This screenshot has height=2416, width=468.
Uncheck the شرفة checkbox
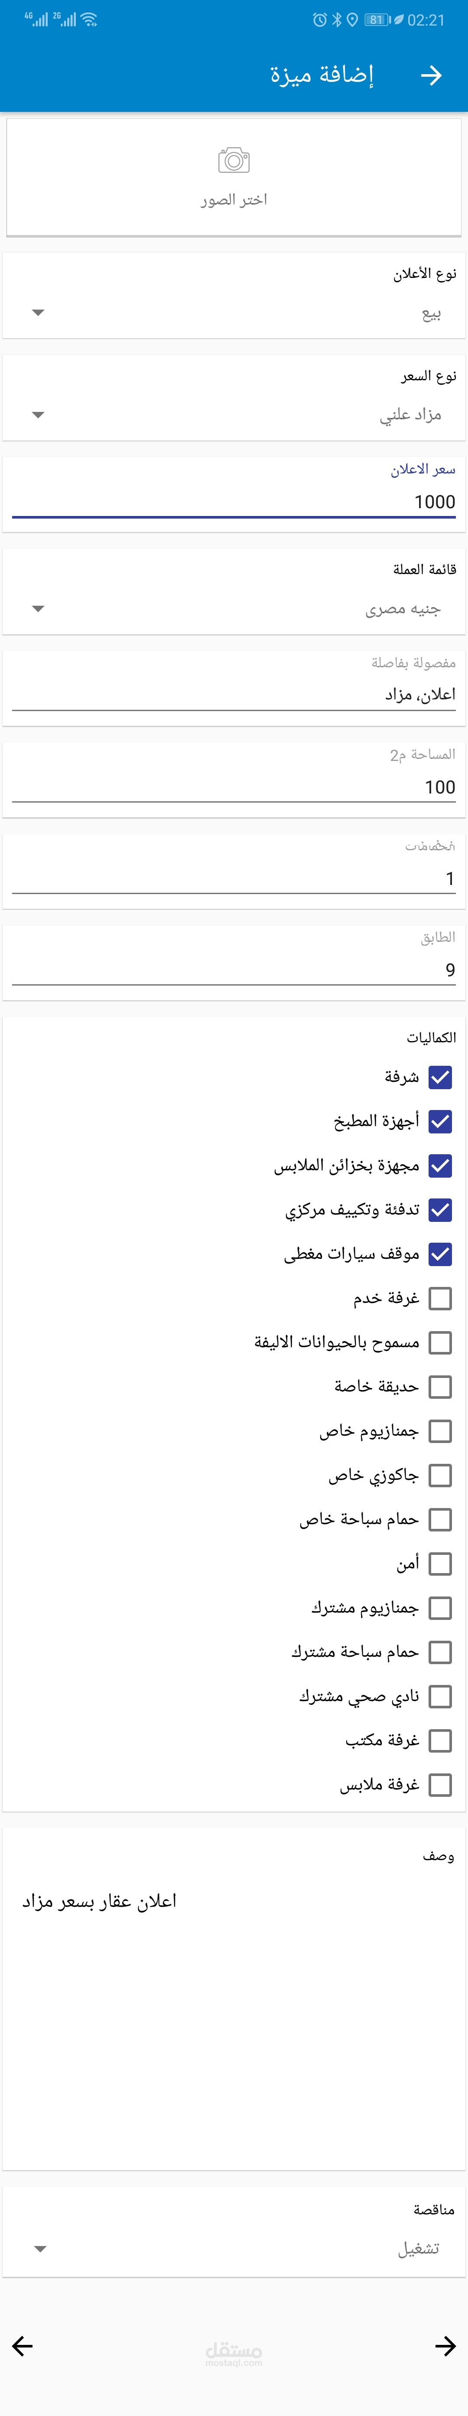click(x=440, y=1077)
